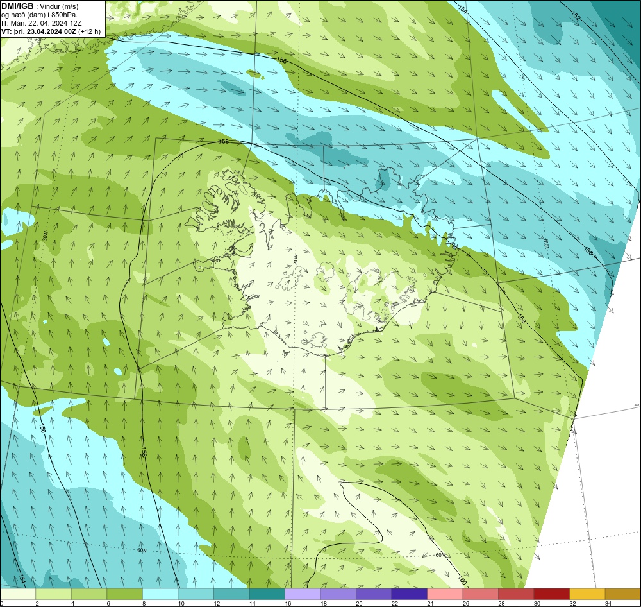The width and height of the screenshot is (641, 607).
Task: Click the legend tick label '8'
Action: click(x=144, y=603)
